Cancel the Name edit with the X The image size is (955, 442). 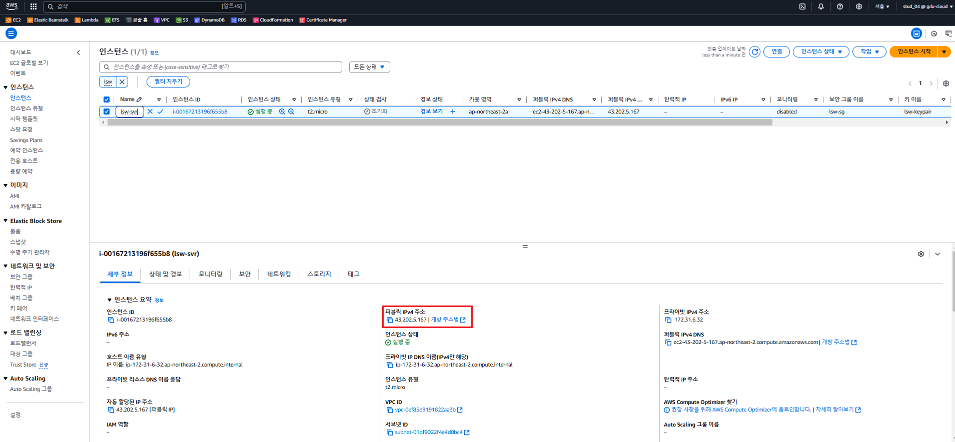(150, 111)
